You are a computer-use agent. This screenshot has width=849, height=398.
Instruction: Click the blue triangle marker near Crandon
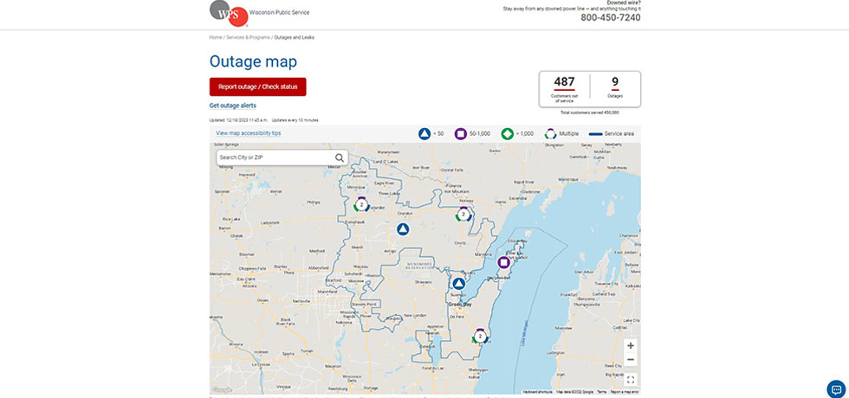pyautogui.click(x=402, y=229)
